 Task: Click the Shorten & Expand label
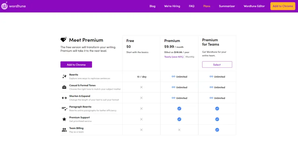tap(80, 96)
